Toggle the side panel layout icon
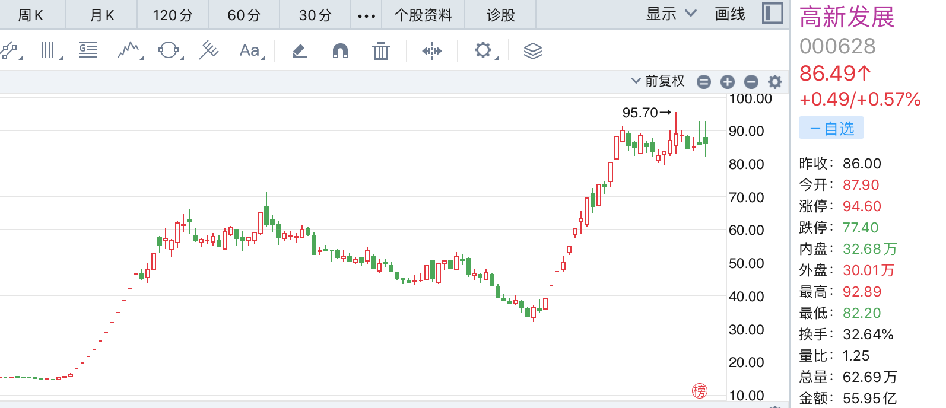The height and width of the screenshot is (408, 946). pos(773,13)
